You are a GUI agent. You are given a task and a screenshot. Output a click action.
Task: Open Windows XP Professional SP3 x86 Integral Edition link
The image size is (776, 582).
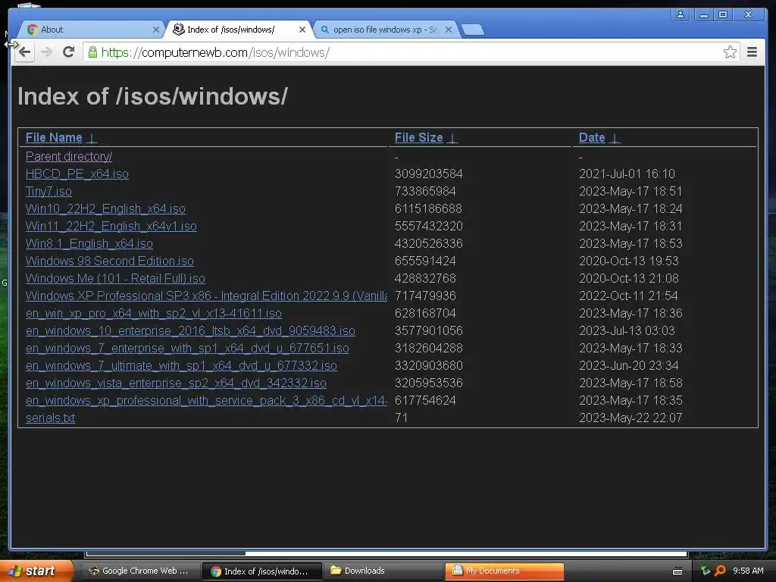tap(206, 296)
